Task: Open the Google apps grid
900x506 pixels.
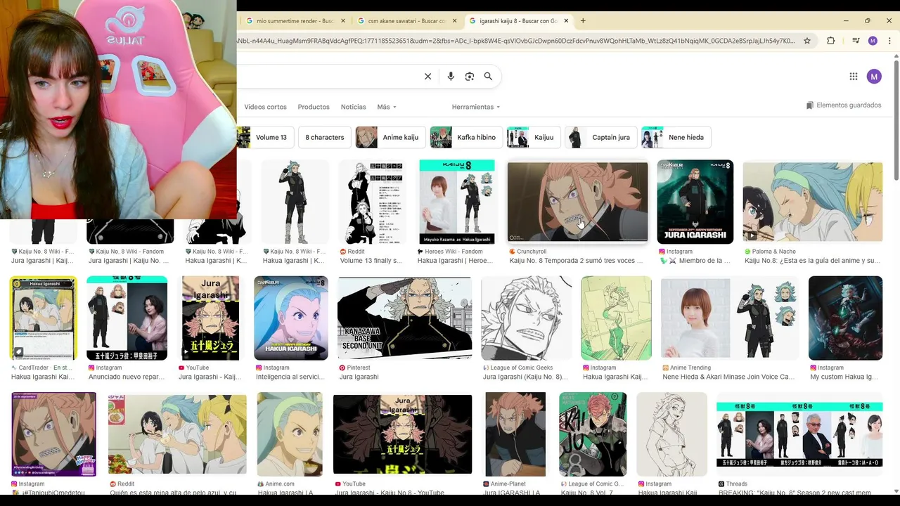Action: tap(853, 77)
